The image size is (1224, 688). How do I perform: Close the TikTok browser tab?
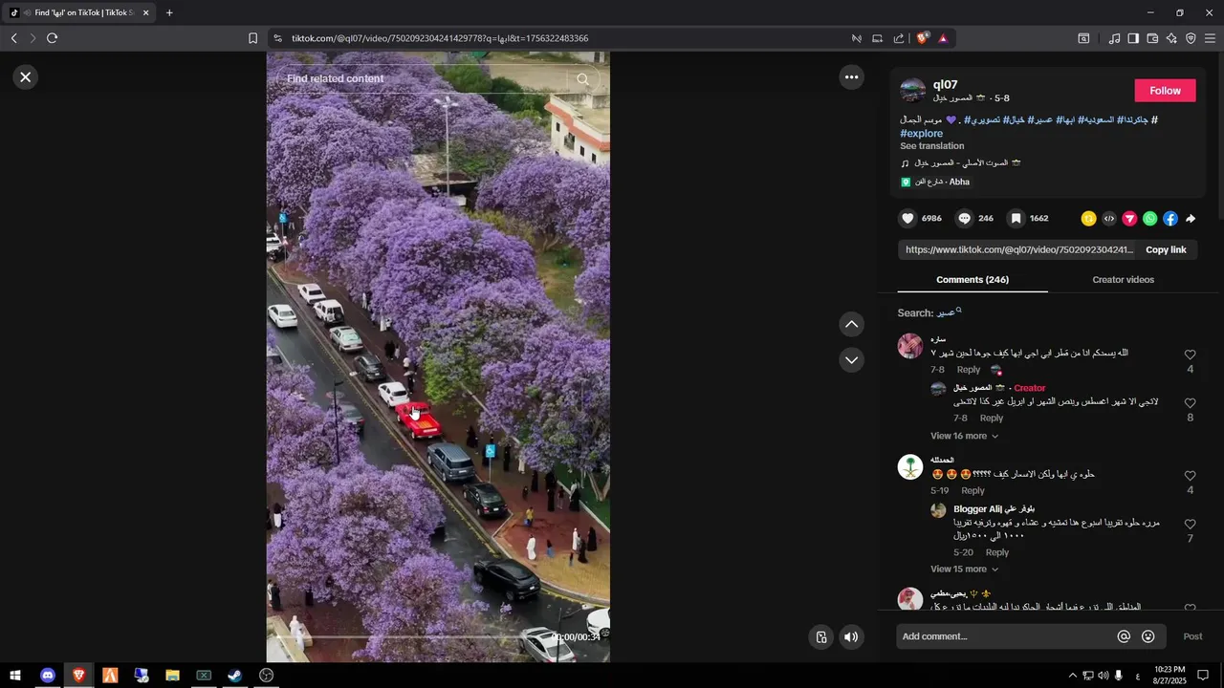145,12
